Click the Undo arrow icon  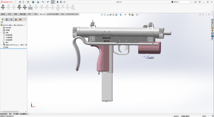tap(43, 2)
